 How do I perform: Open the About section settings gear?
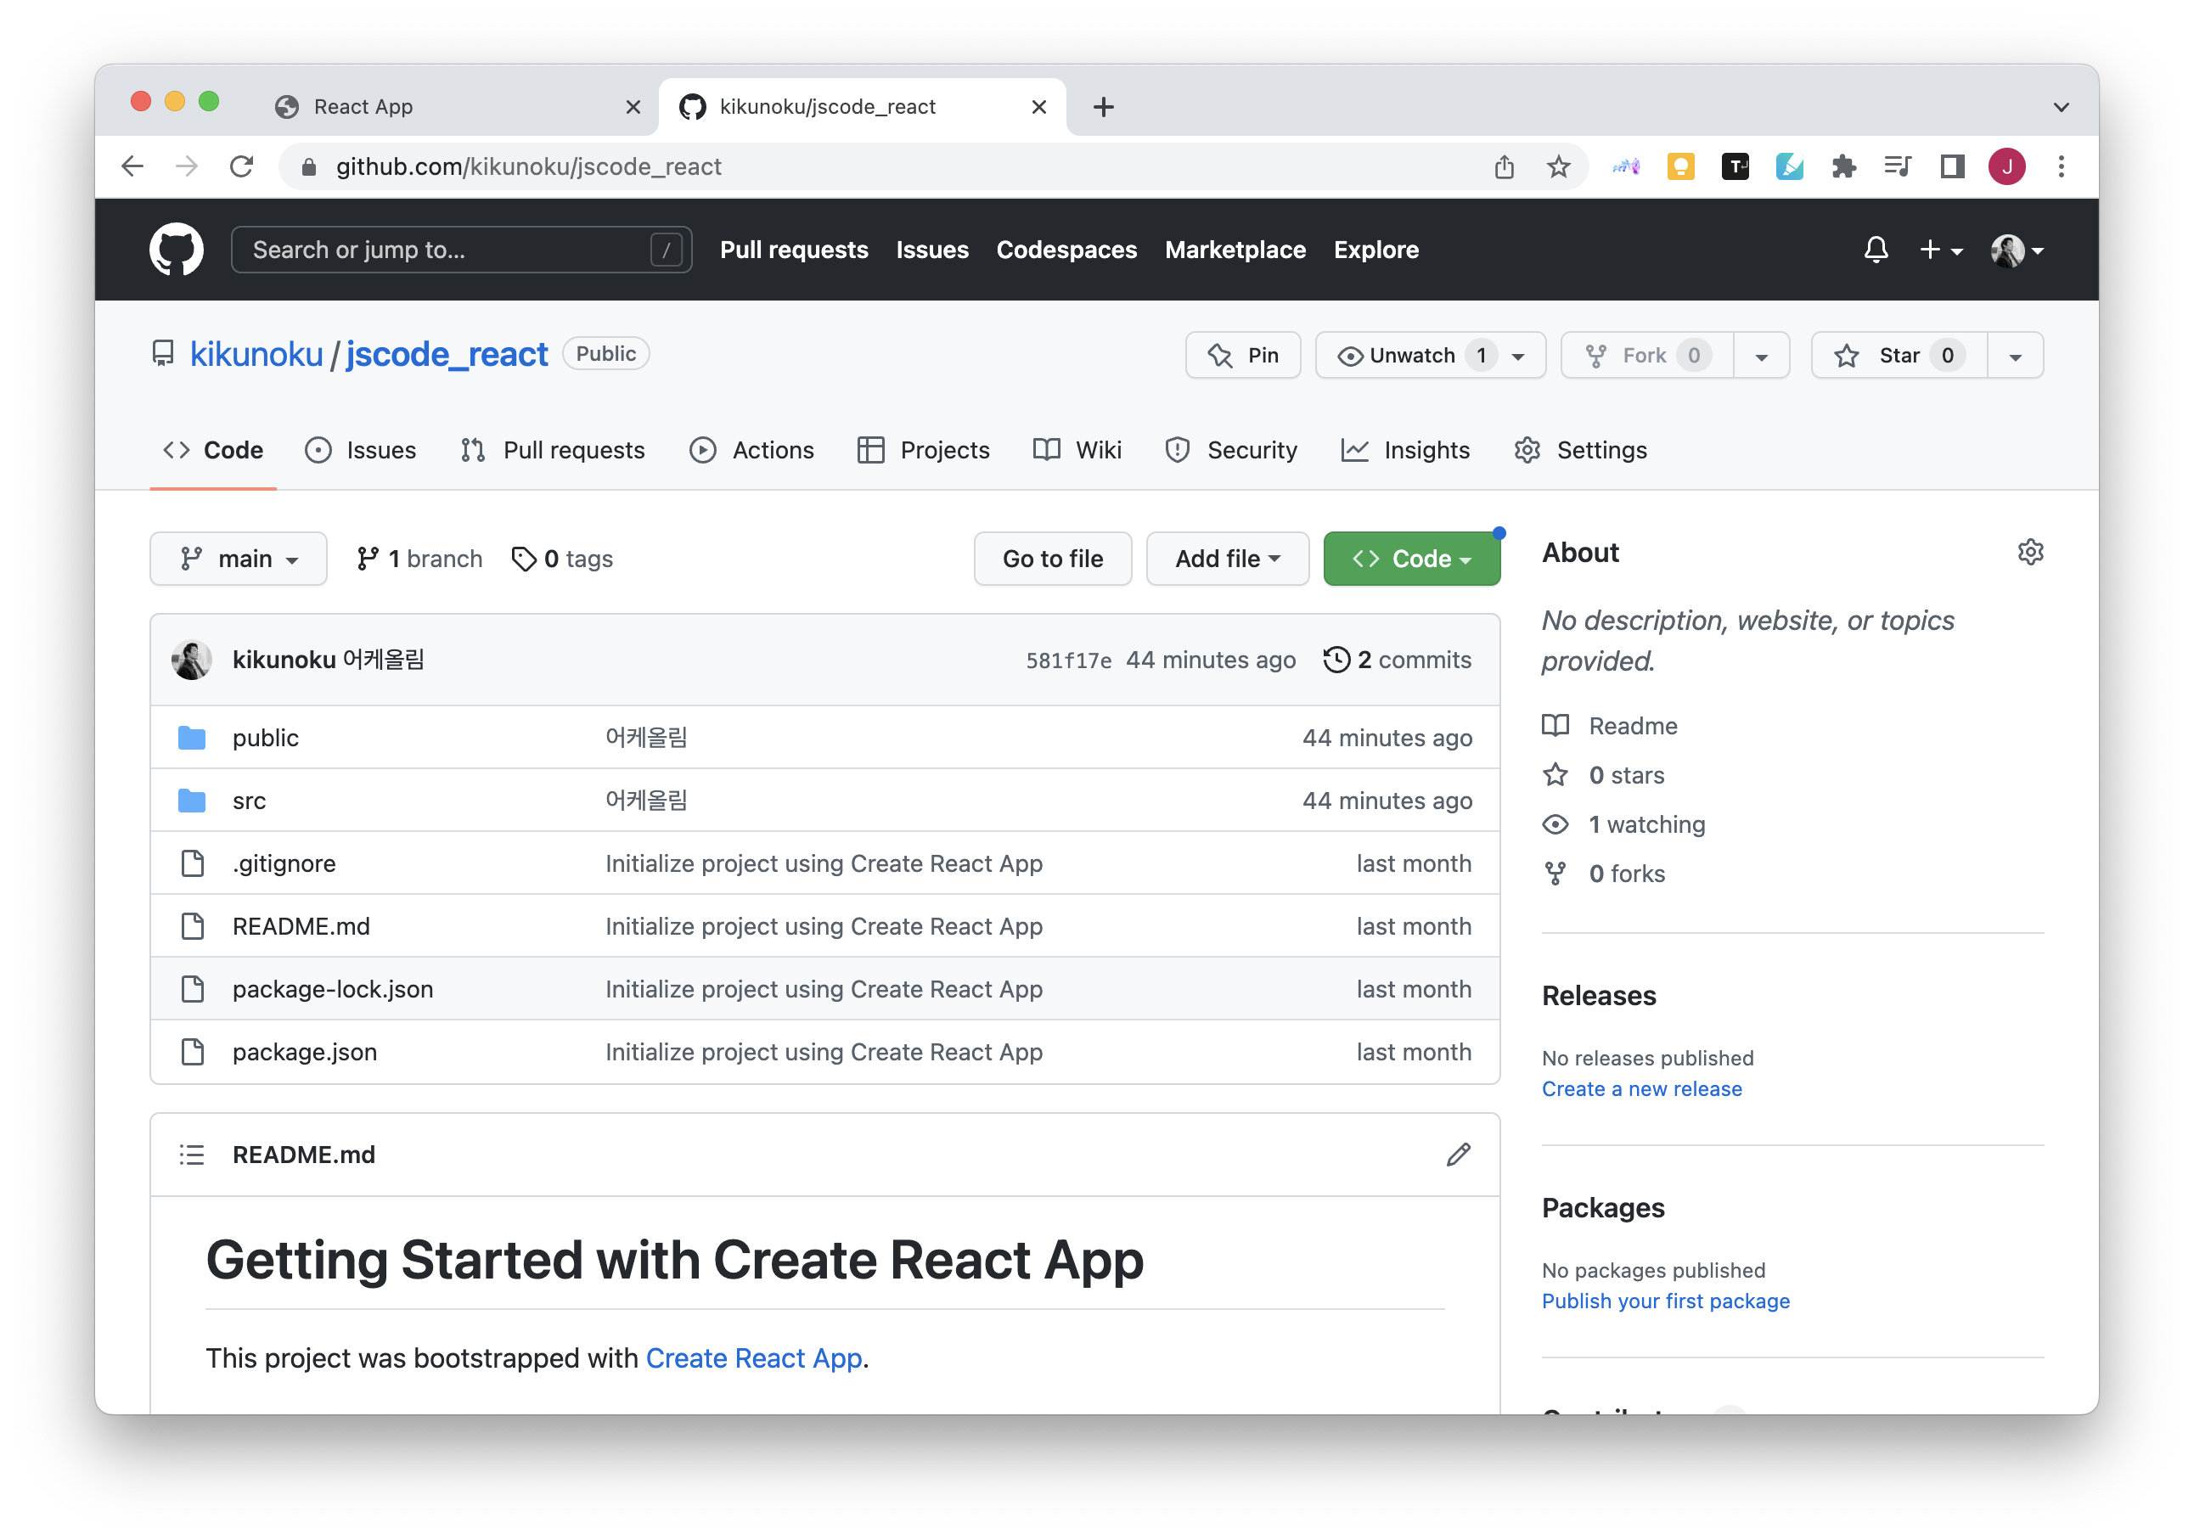2031,552
